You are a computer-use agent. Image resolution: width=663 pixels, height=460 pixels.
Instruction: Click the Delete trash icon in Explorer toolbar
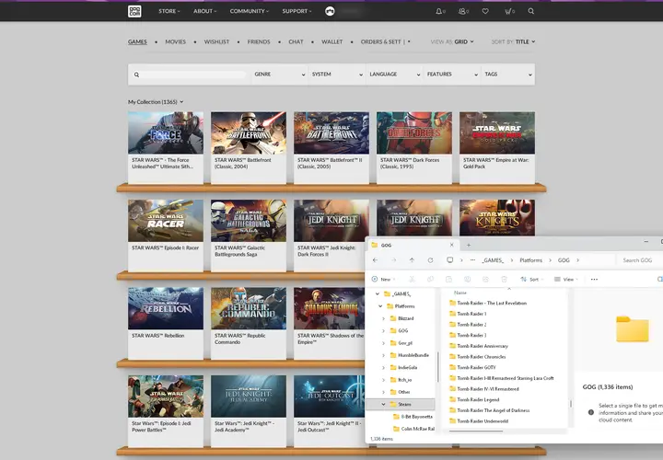tap(504, 279)
